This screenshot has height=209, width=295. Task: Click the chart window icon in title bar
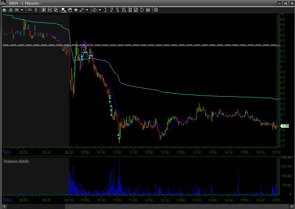pyautogui.click(x=3, y=3)
